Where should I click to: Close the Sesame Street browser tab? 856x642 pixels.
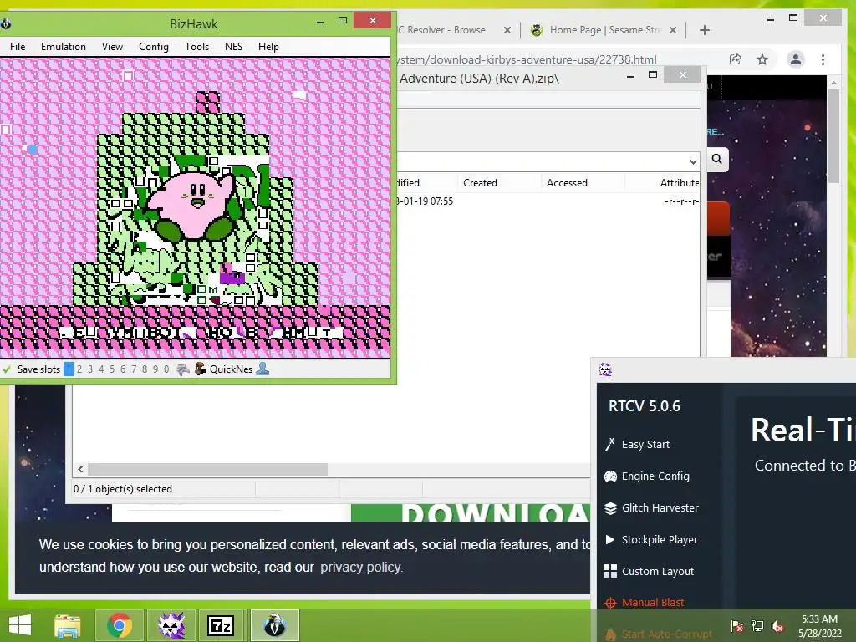[x=673, y=30]
